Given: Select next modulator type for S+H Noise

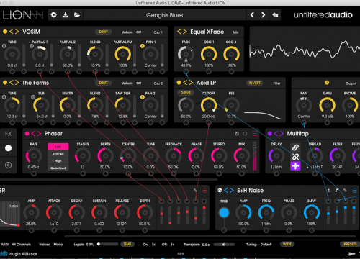Looking at the screenshot, I should 231,191.
